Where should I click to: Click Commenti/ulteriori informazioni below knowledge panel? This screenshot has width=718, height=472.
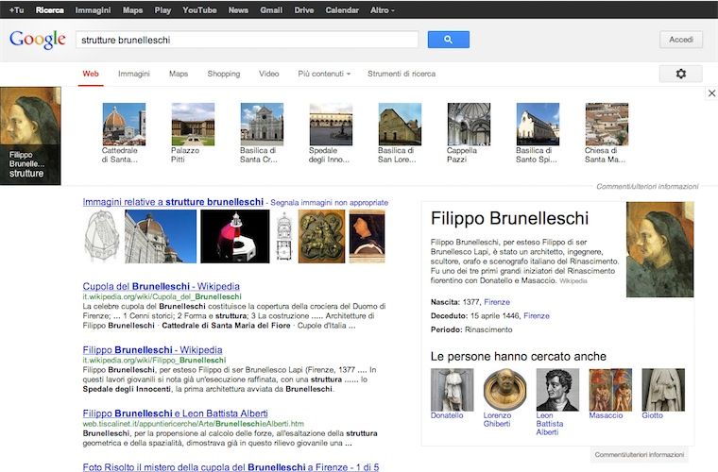[x=640, y=455]
